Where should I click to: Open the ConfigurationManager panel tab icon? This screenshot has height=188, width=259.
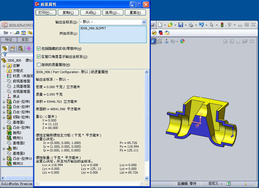pyautogui.click(x=20, y=48)
